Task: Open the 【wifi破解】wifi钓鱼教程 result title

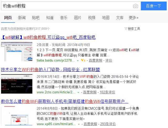Action: (x=48, y=37)
